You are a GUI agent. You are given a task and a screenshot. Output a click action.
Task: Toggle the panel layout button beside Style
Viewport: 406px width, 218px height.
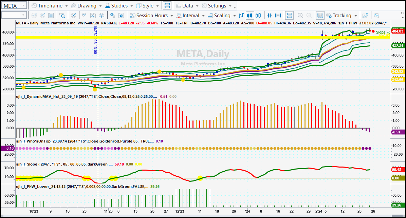click(x=167, y=6)
